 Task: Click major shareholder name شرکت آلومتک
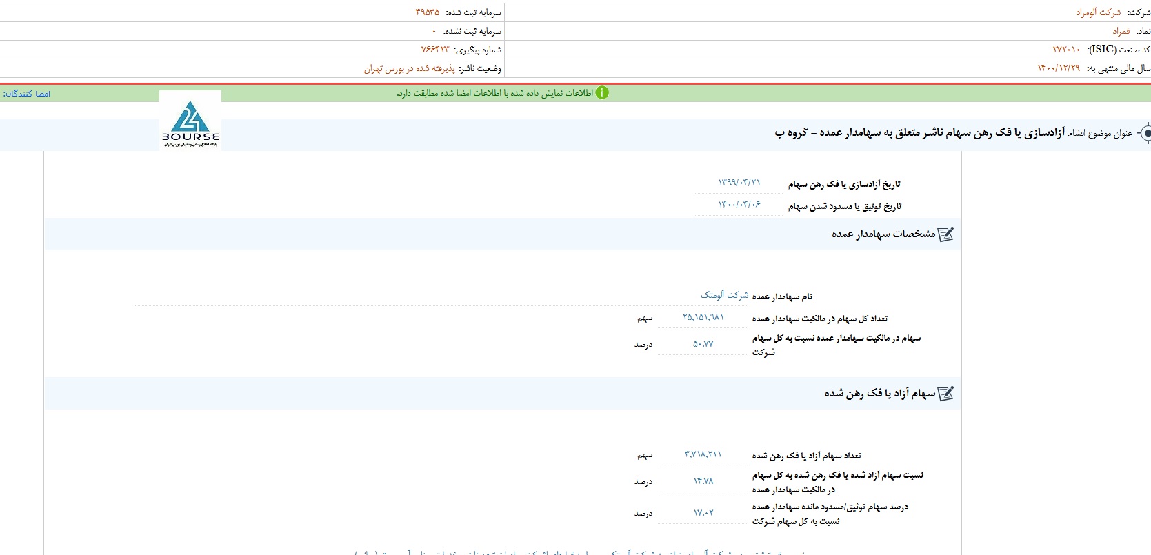click(724, 295)
